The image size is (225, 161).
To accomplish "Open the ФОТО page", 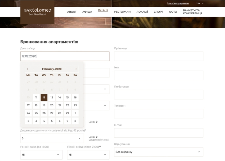I will 173,12.
